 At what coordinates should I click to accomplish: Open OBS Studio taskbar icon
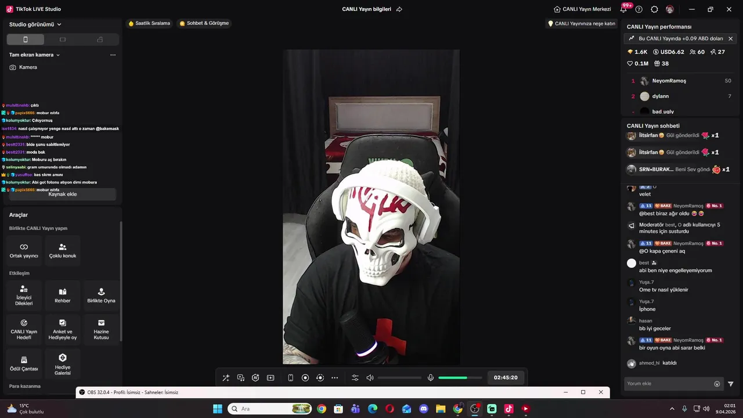(x=475, y=409)
